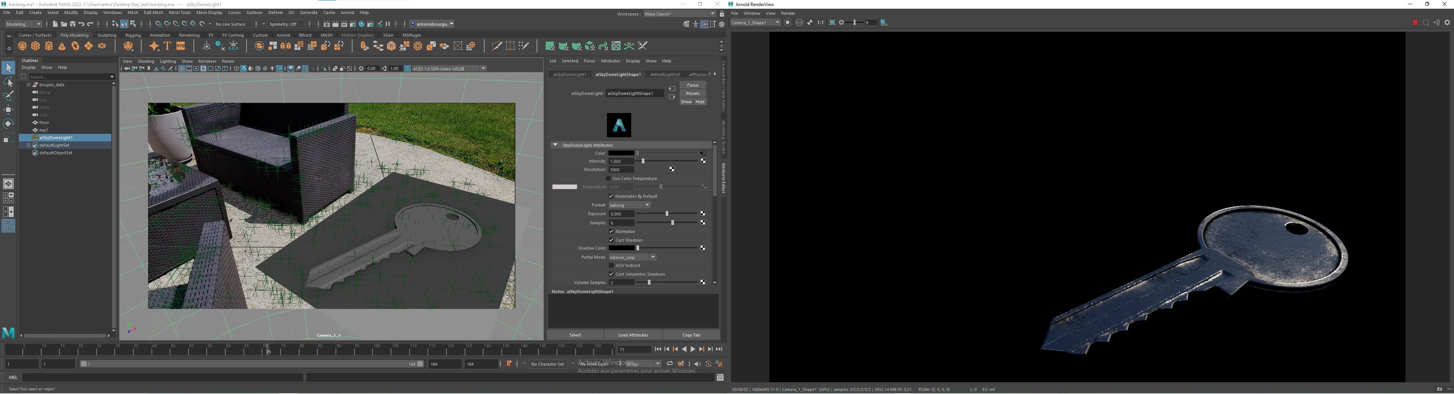Toggle the color management ON button in viewport

click(407, 69)
